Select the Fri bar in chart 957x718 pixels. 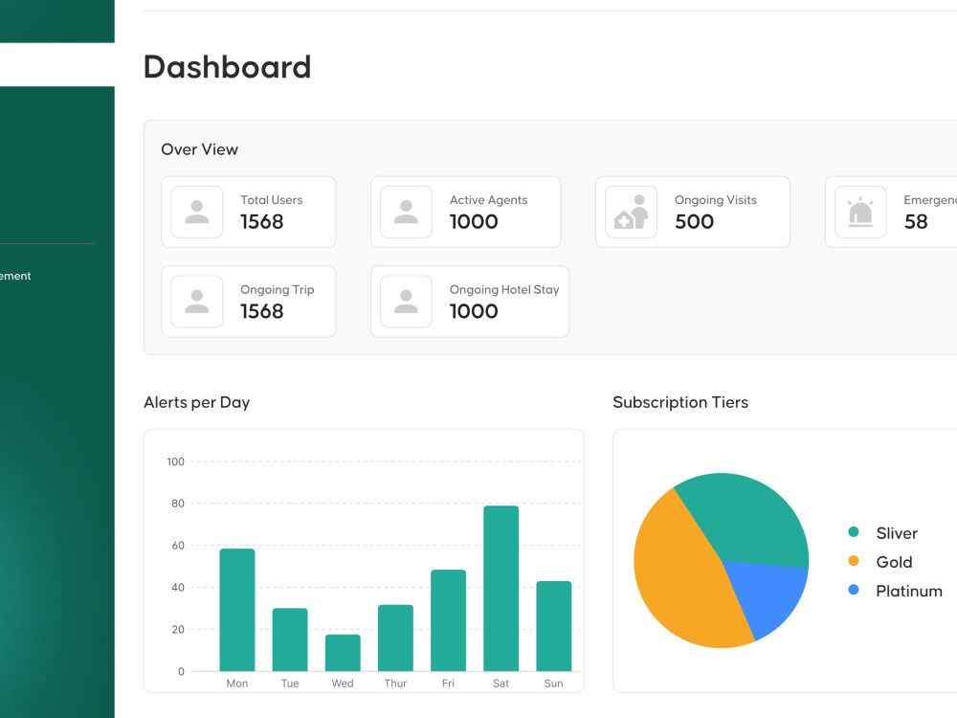[449, 620]
